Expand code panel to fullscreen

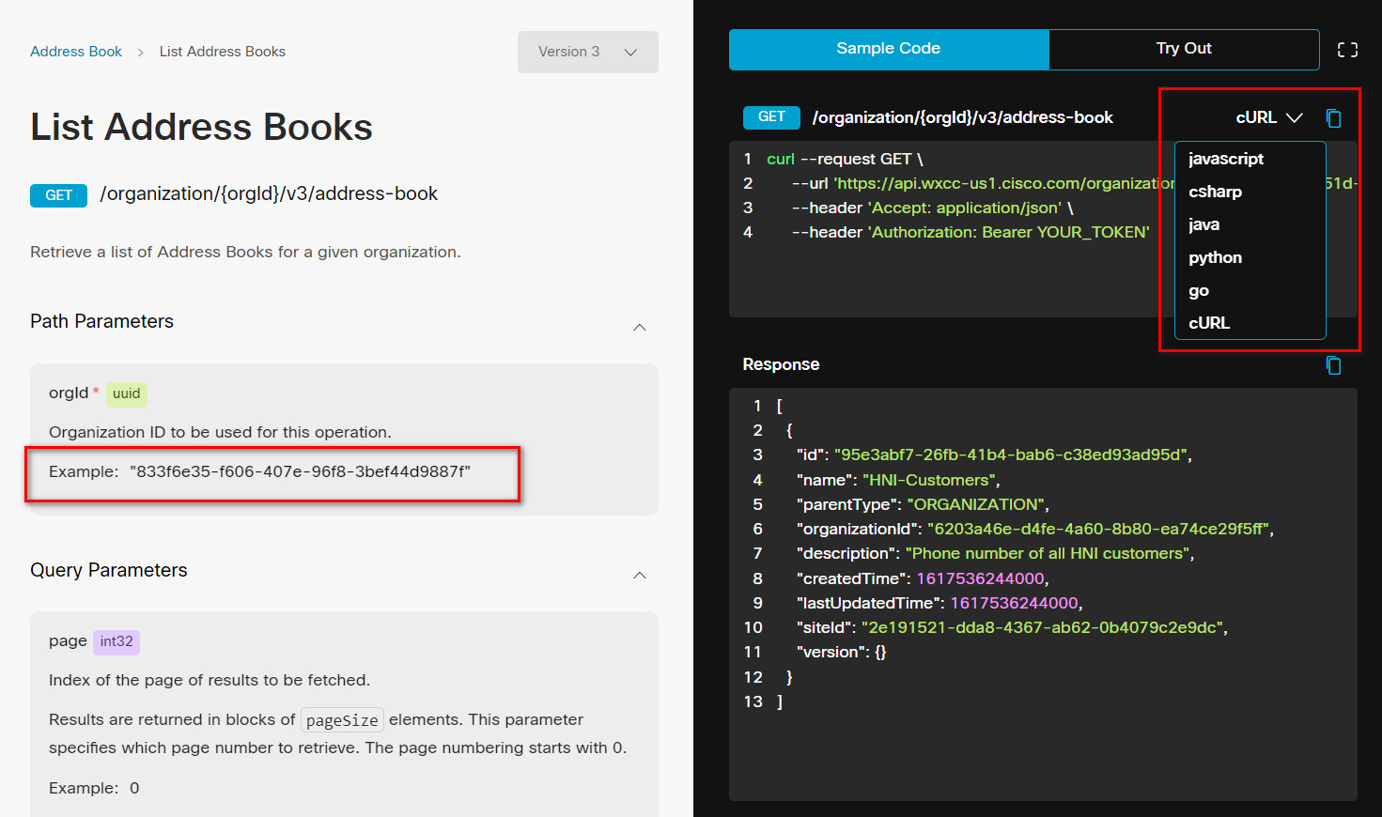tap(1347, 50)
